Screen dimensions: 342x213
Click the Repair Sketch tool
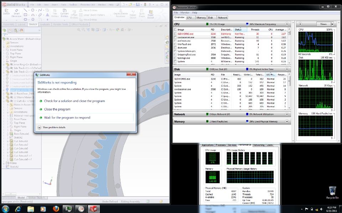[x=133, y=14]
